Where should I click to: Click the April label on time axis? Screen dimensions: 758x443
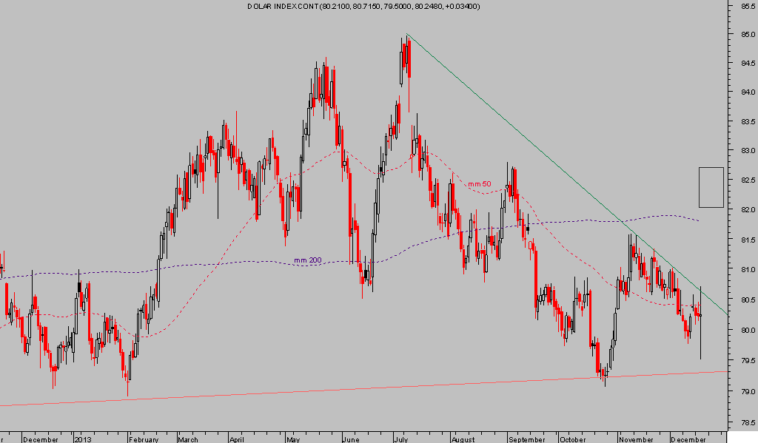tap(238, 439)
